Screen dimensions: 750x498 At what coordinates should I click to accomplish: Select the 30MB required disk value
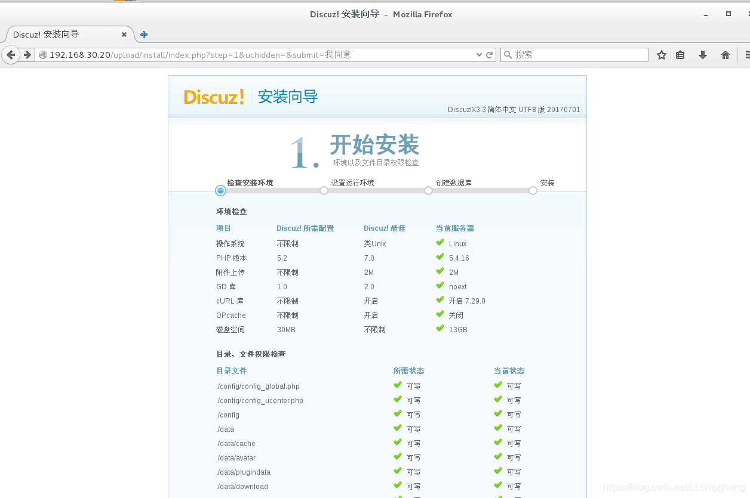286,330
